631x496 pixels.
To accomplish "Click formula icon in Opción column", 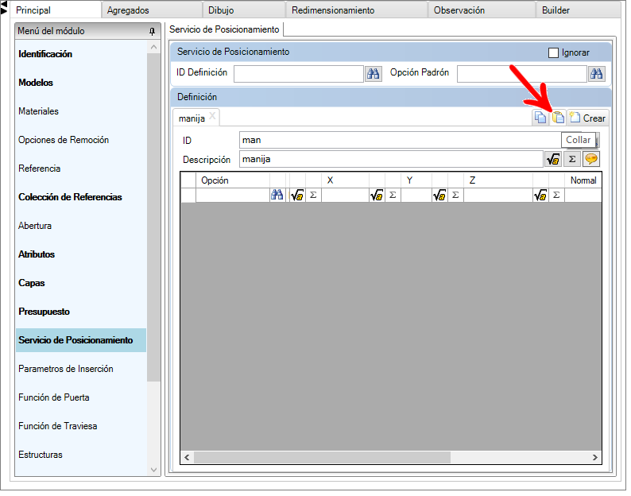I will 297,196.
